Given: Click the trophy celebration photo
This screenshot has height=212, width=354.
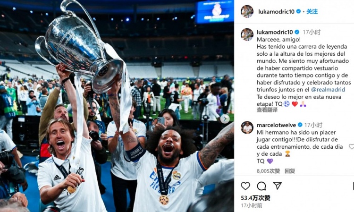Looking at the screenshot, I should coord(117,106).
